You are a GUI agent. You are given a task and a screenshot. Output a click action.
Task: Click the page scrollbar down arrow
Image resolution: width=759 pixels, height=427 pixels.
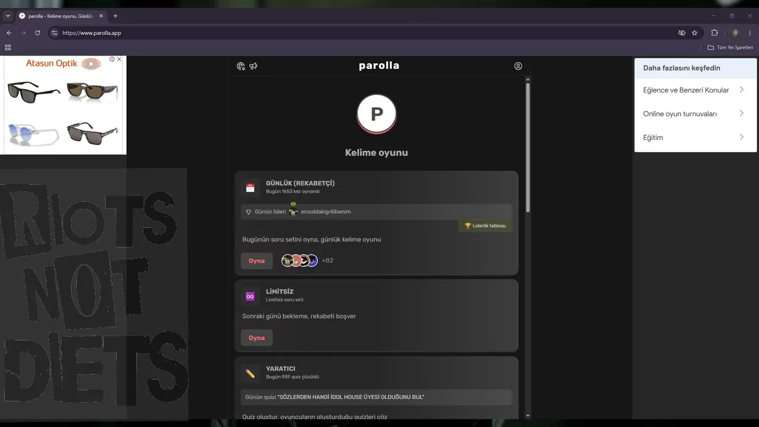pyautogui.click(x=528, y=416)
